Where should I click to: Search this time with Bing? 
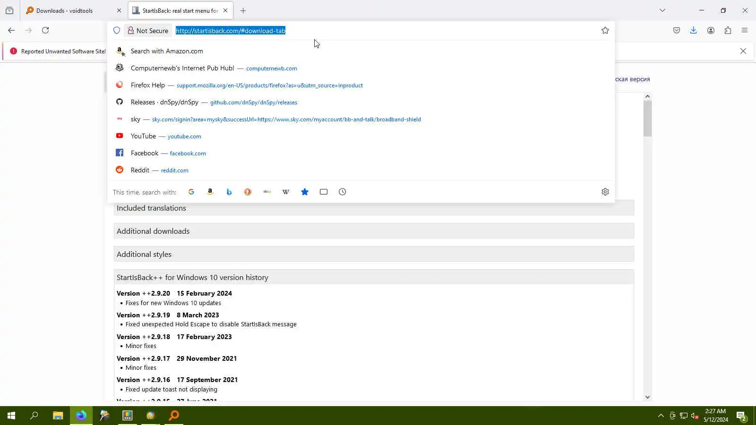point(229,192)
